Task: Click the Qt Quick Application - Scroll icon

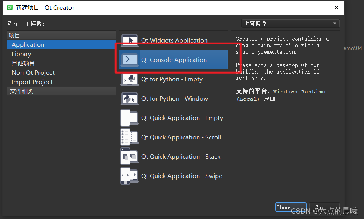Action: pos(130,137)
